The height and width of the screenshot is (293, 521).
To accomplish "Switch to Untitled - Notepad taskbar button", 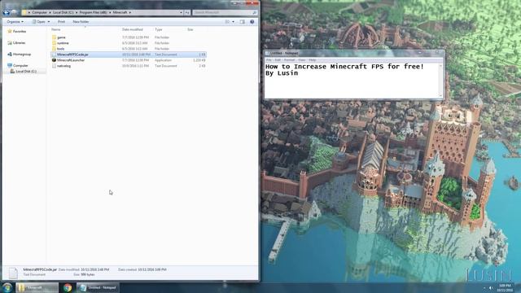I will click(x=99, y=287).
